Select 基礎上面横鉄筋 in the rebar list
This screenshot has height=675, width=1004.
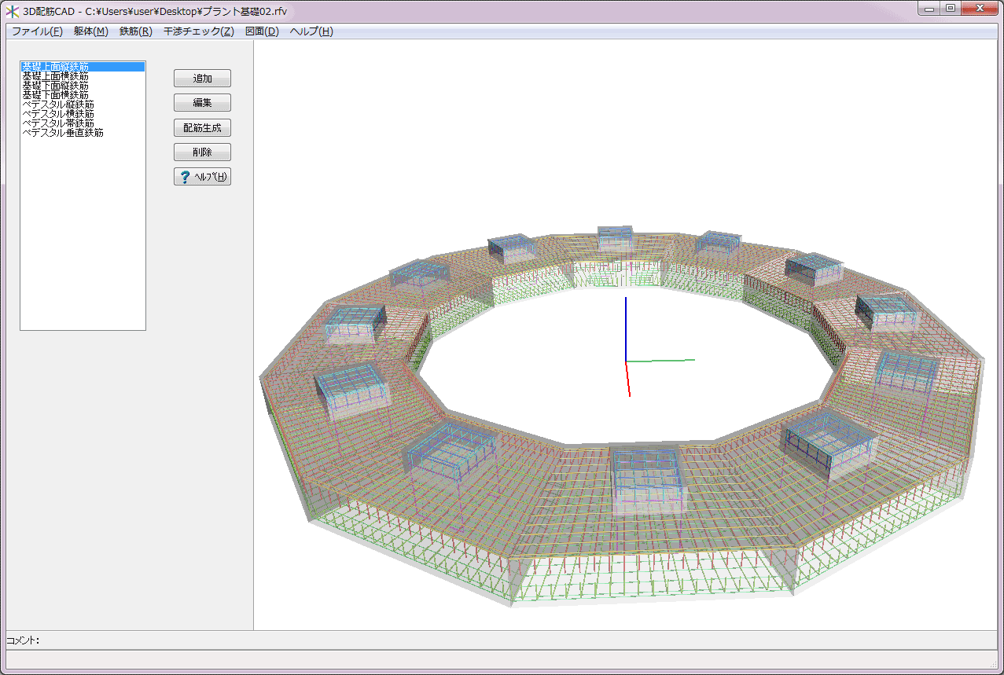pos(55,76)
